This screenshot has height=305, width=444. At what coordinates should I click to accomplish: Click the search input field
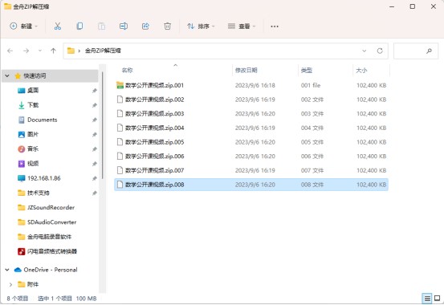416,51
